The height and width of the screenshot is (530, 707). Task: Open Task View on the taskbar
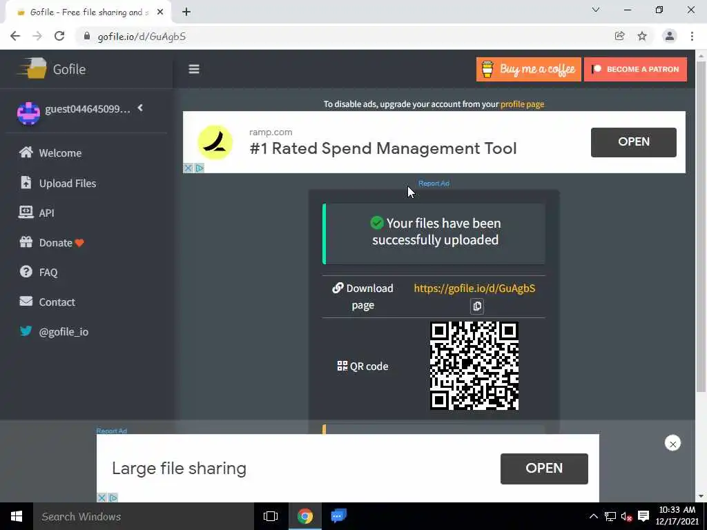pyautogui.click(x=271, y=516)
